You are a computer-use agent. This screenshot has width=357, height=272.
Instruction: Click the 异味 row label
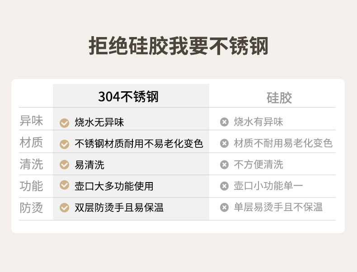click(x=32, y=121)
